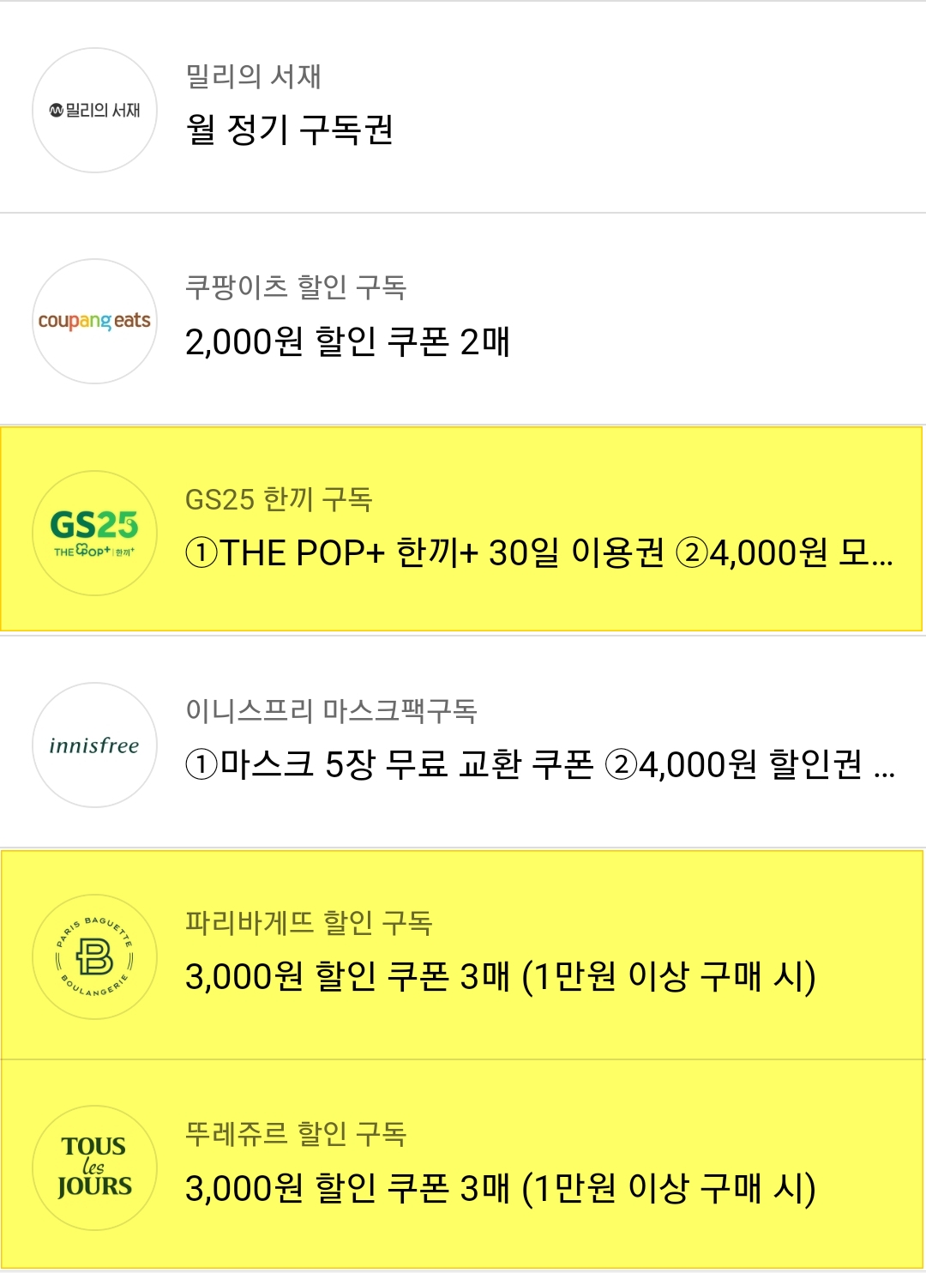Tap the Paris Baguette logo icon
The height and width of the screenshot is (1273, 926).
tap(94, 956)
